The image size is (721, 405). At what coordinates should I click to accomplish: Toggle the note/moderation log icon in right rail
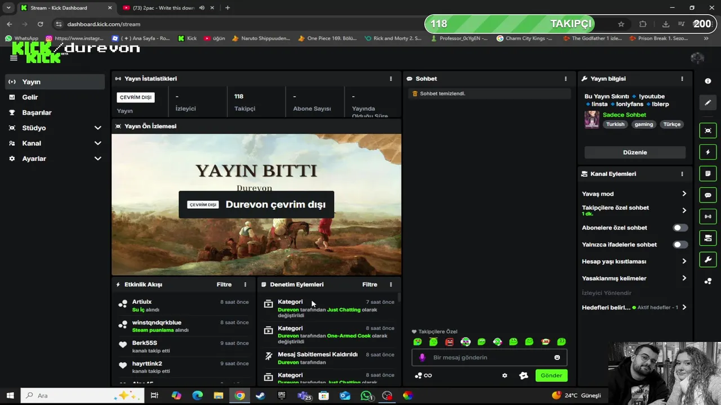click(708, 174)
